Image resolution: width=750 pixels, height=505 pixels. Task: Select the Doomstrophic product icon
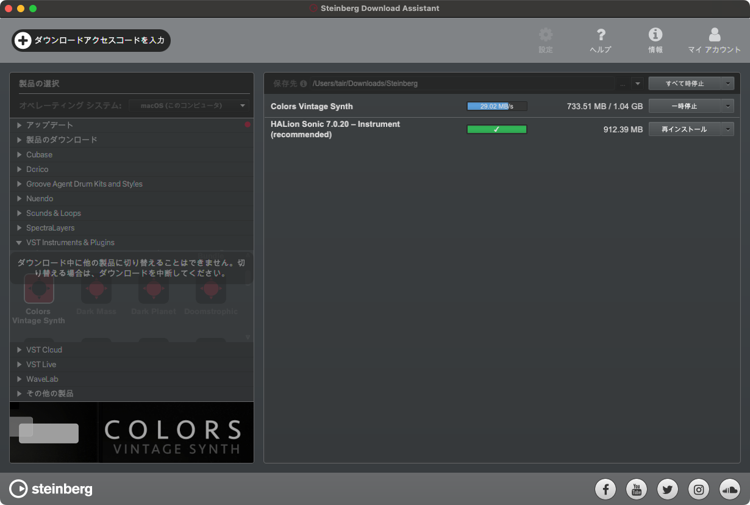[211, 289]
